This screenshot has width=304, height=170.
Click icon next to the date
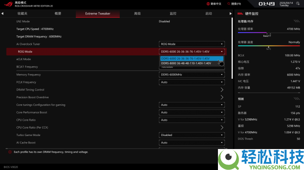pos(298,4)
